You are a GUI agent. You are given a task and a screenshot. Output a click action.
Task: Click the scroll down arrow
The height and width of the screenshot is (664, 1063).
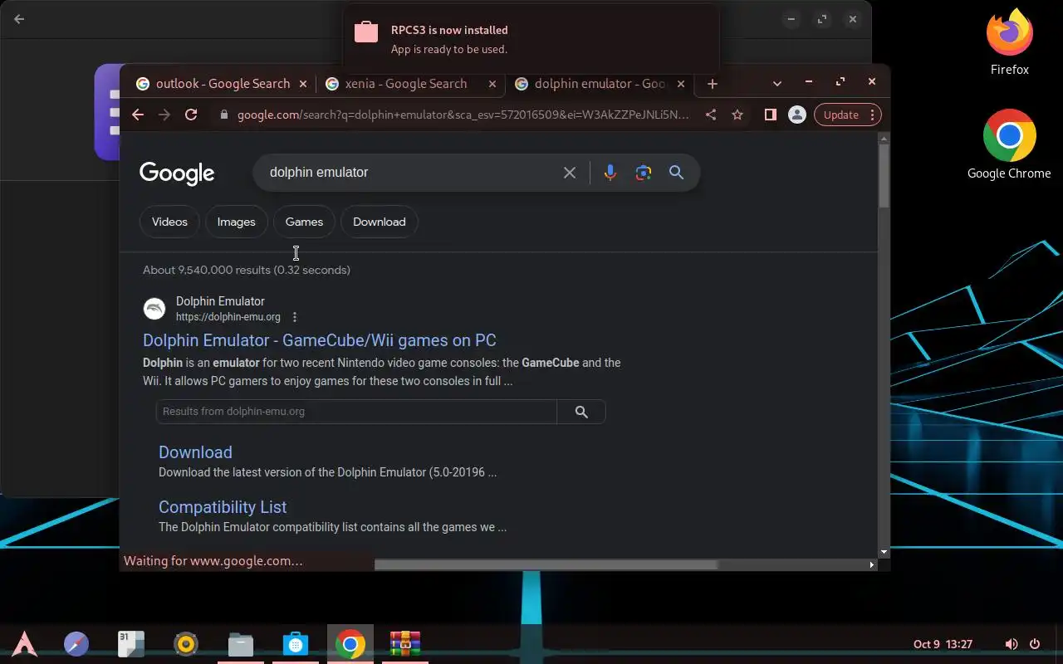tap(884, 552)
